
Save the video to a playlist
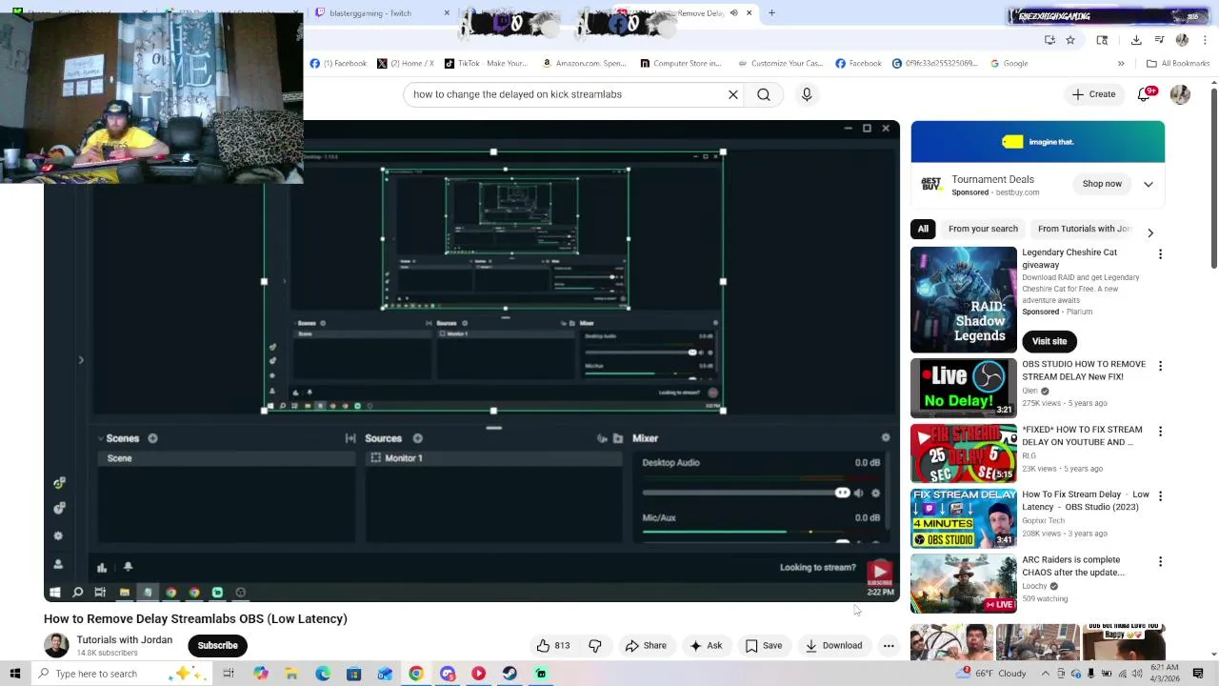point(764,645)
